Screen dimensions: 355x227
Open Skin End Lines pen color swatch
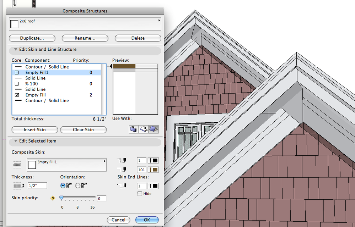coord(153,186)
